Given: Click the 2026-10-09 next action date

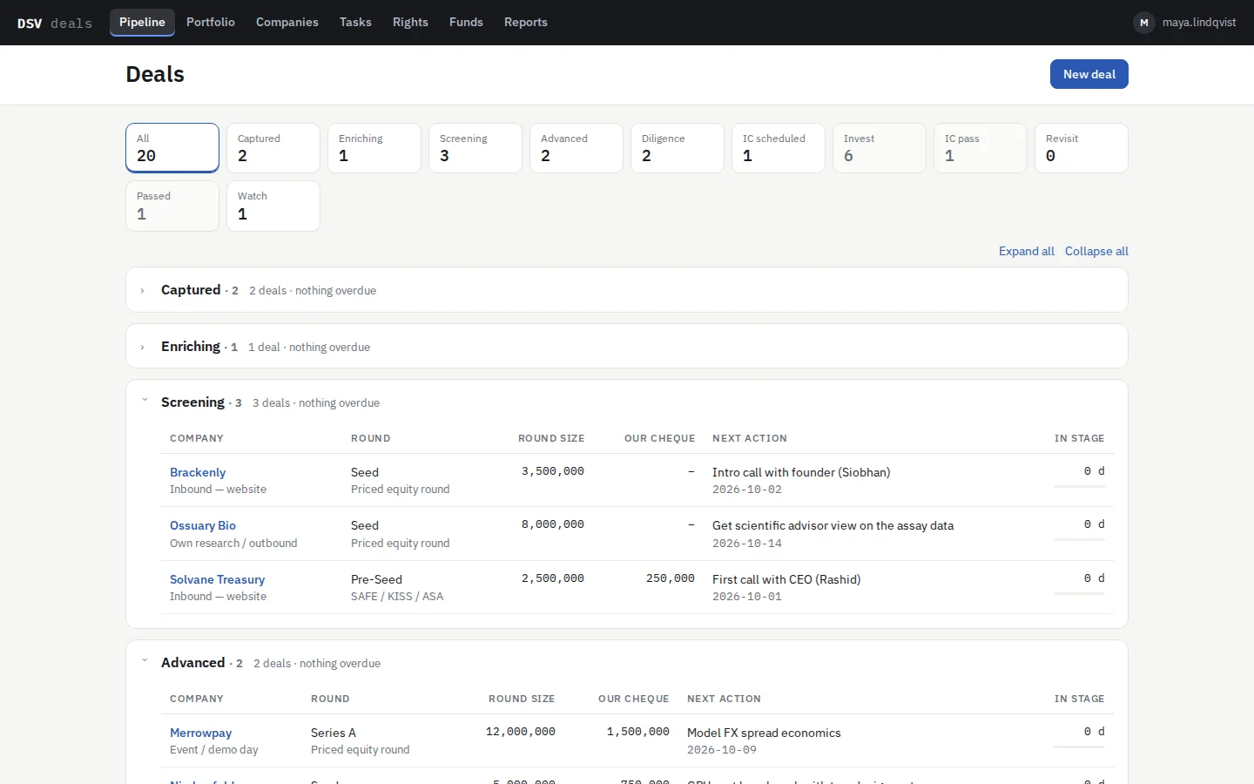Looking at the screenshot, I should [x=722, y=750].
